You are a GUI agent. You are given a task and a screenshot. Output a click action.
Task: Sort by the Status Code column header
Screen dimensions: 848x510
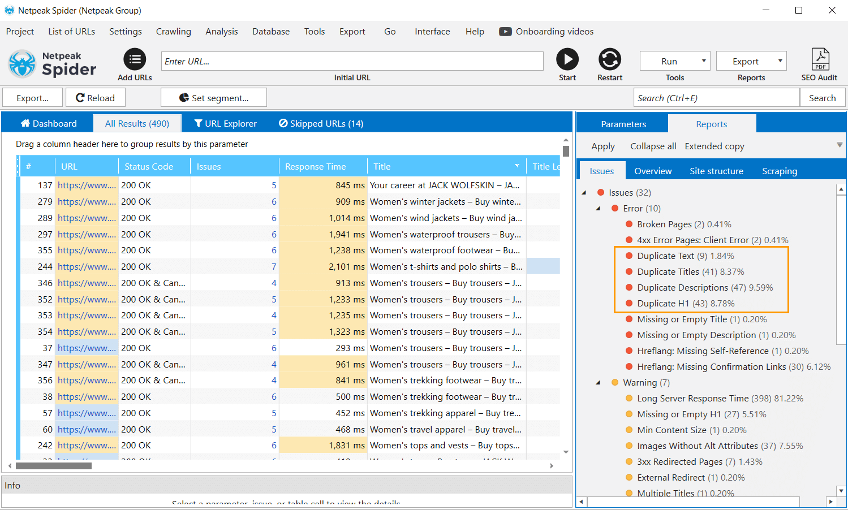click(154, 166)
